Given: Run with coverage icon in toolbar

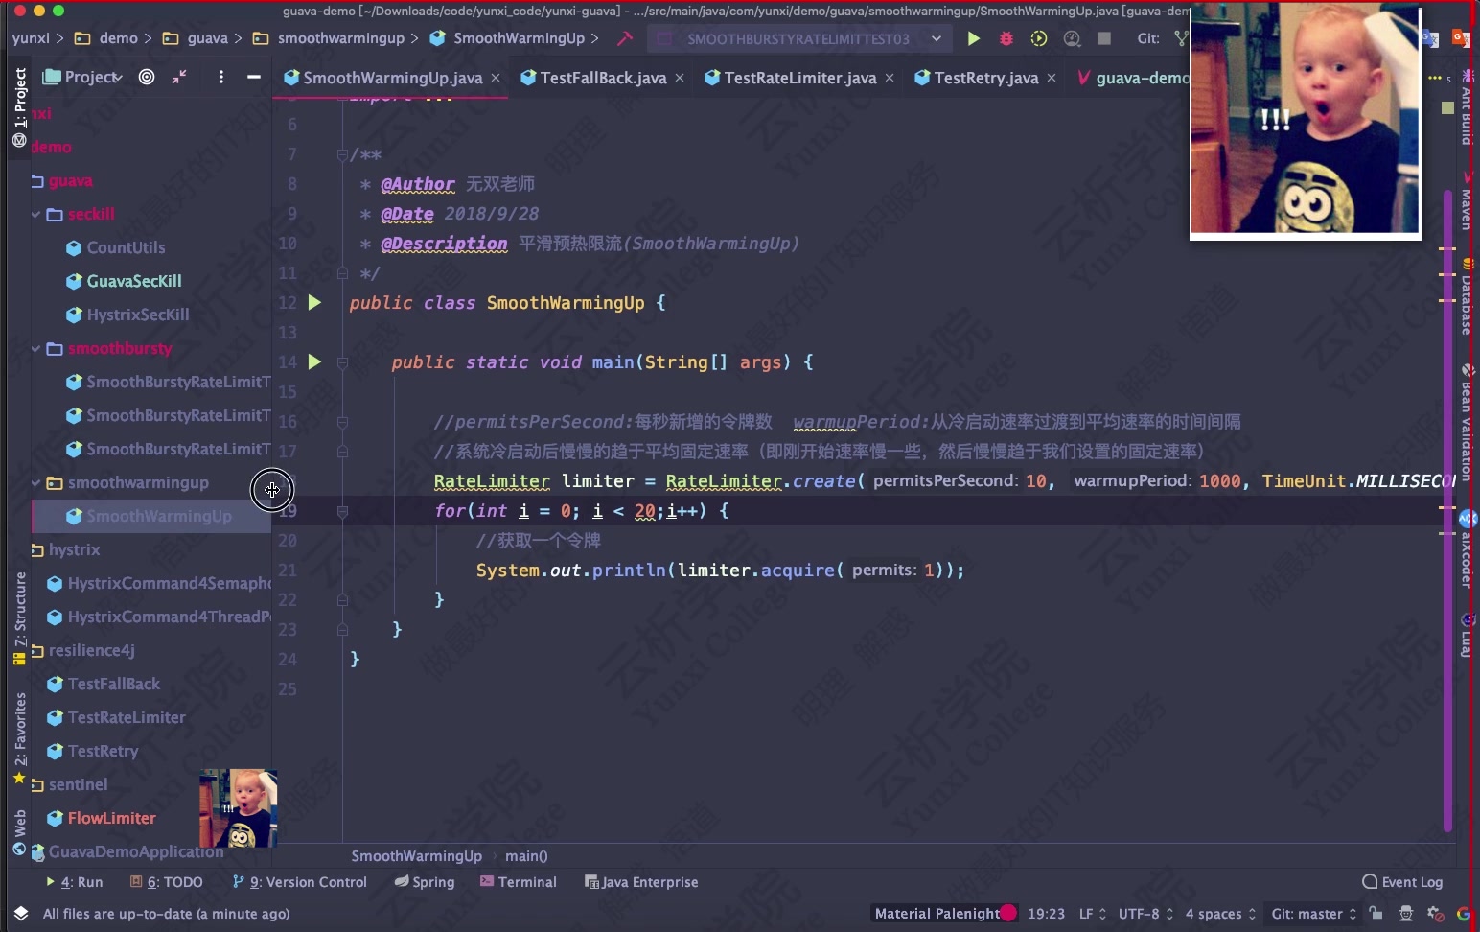Looking at the screenshot, I should (1038, 38).
